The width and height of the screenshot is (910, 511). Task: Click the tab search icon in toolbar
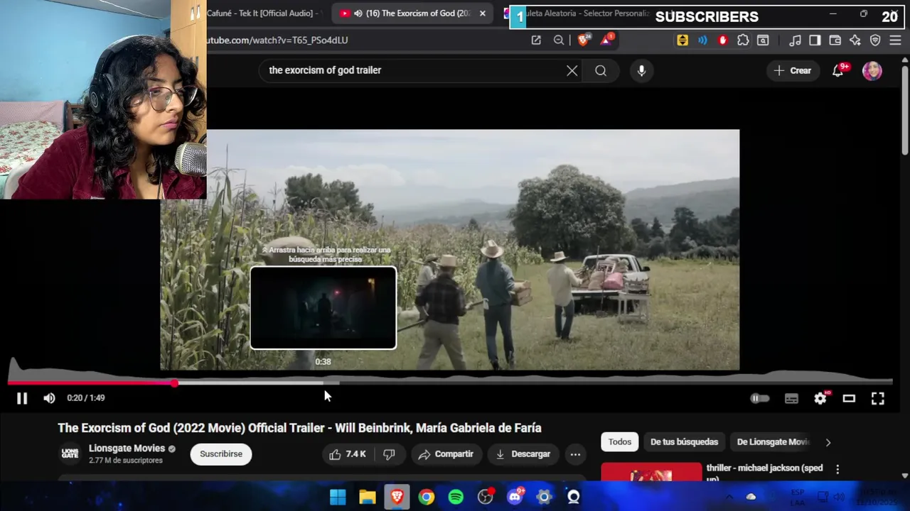tap(763, 40)
